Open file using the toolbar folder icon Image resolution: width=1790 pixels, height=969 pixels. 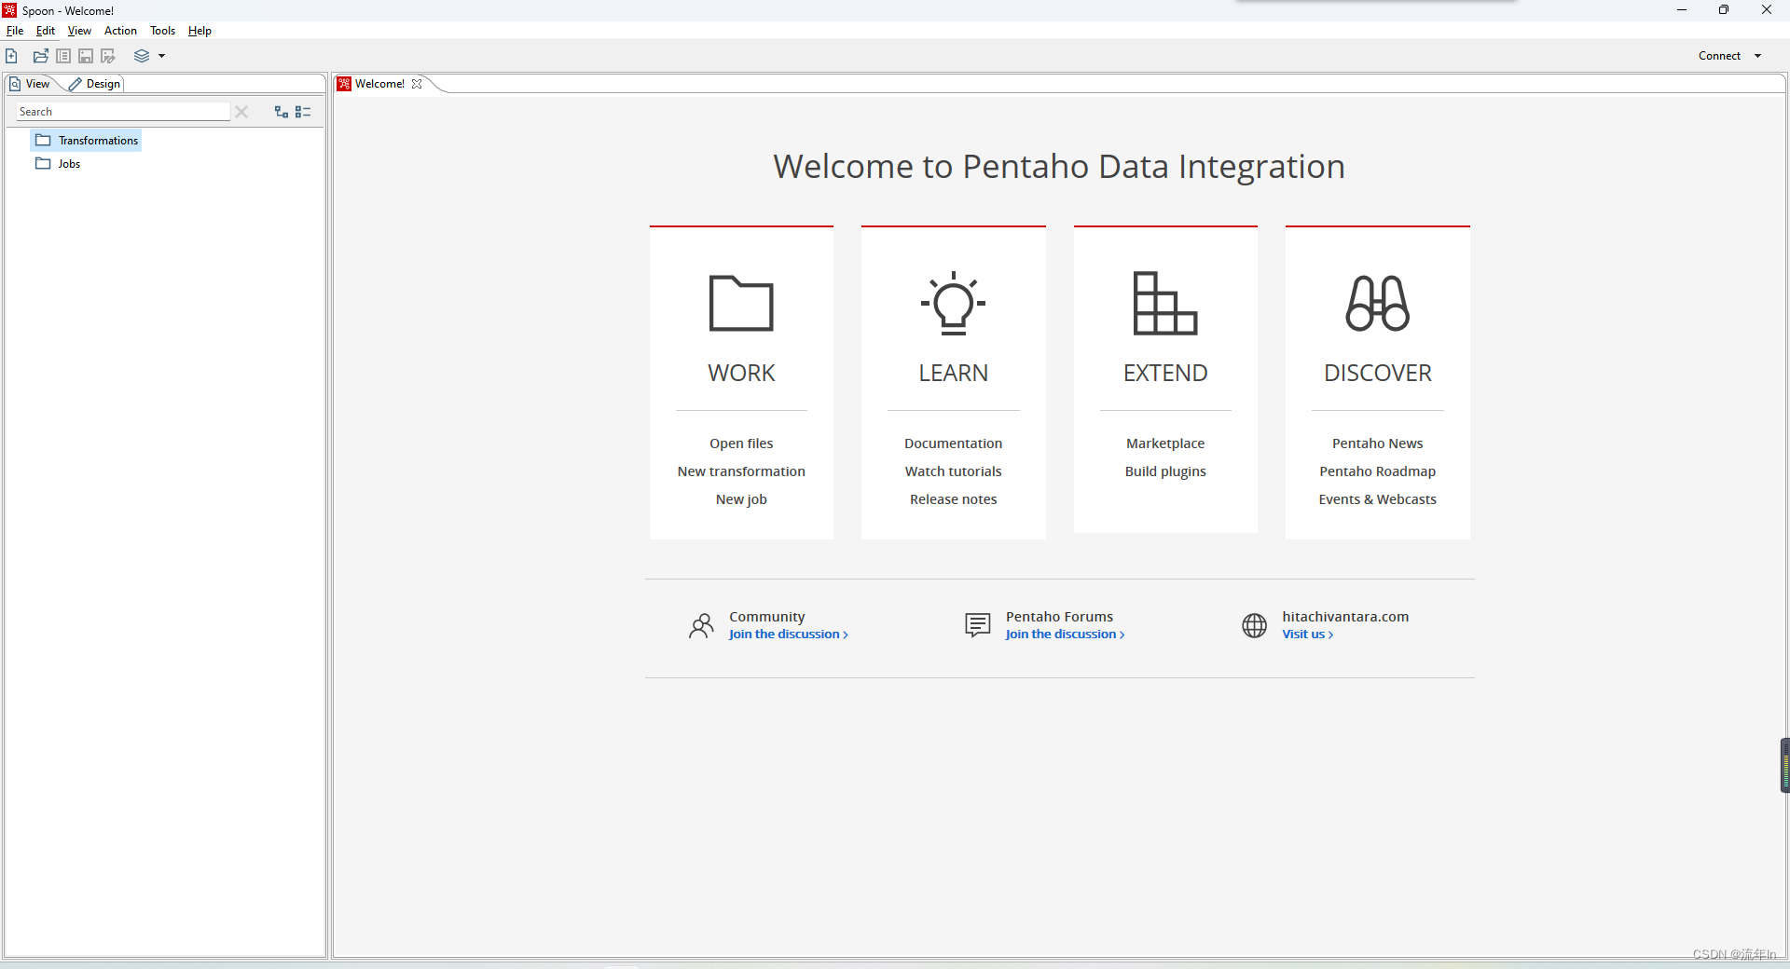click(41, 56)
